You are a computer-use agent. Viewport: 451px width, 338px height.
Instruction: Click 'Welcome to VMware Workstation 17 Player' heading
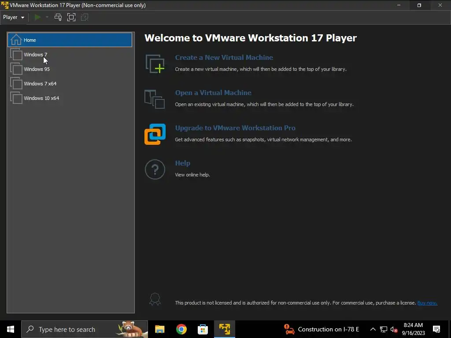tap(251, 38)
